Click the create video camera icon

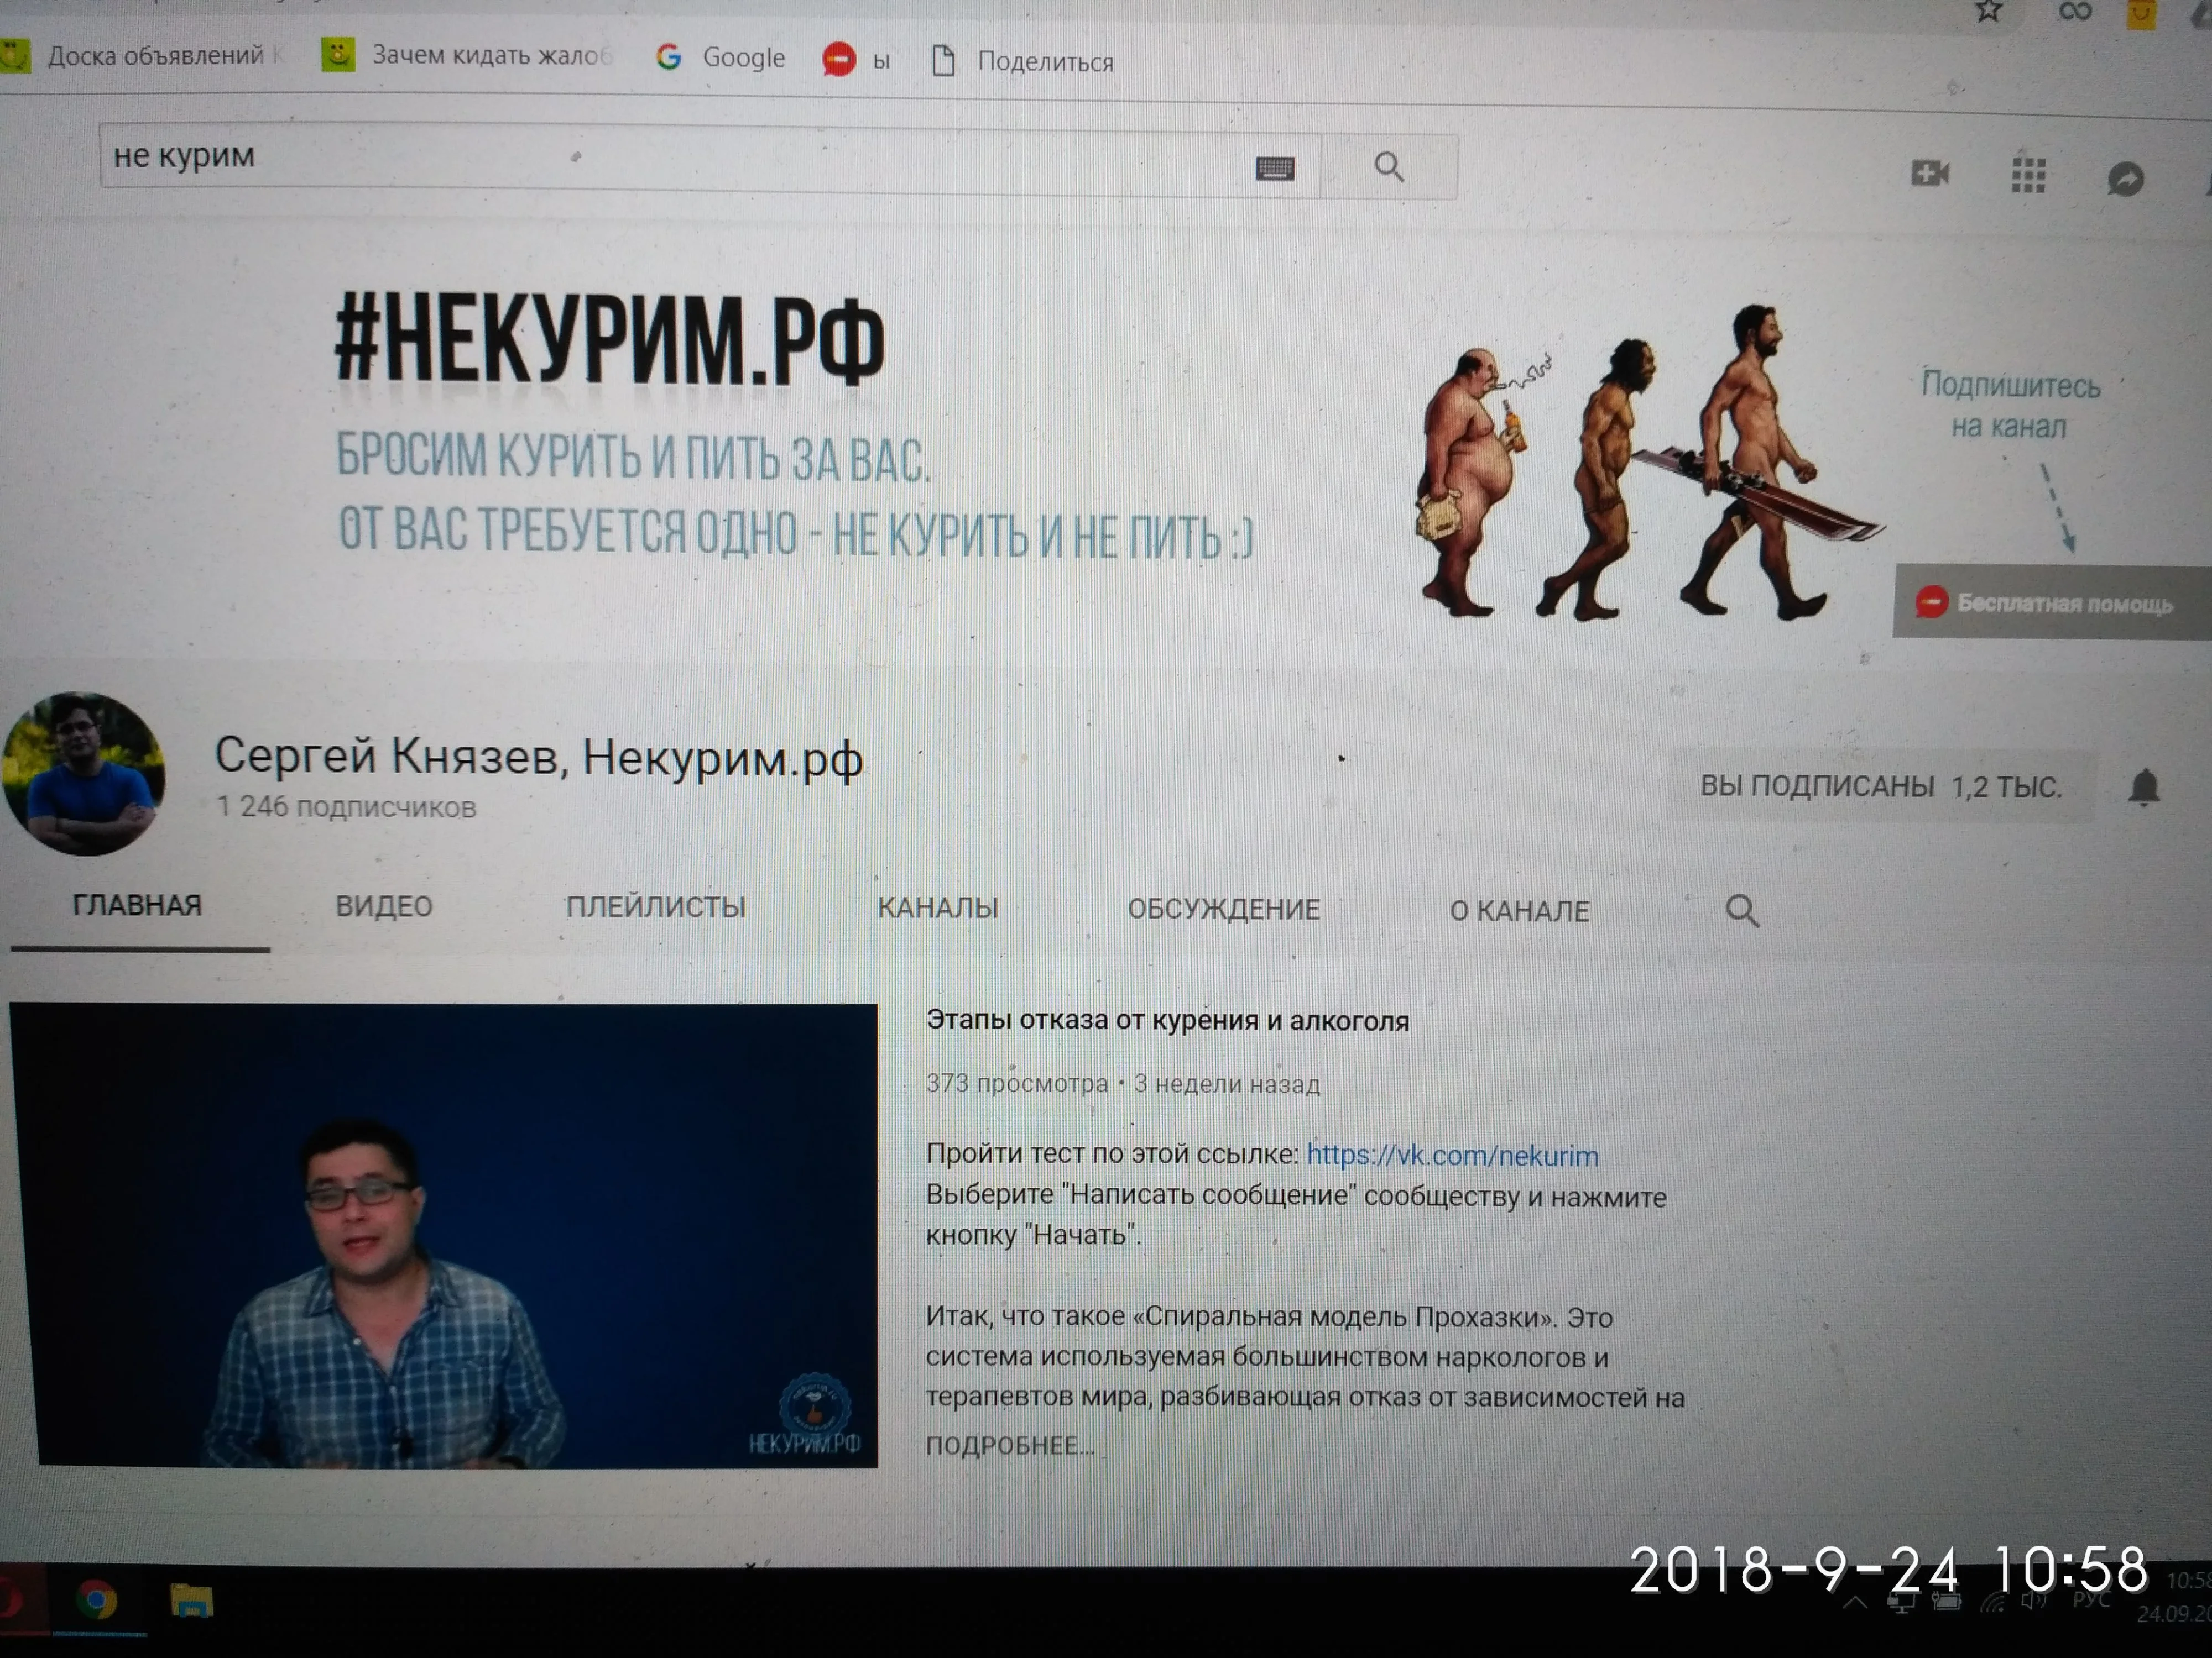point(1929,174)
